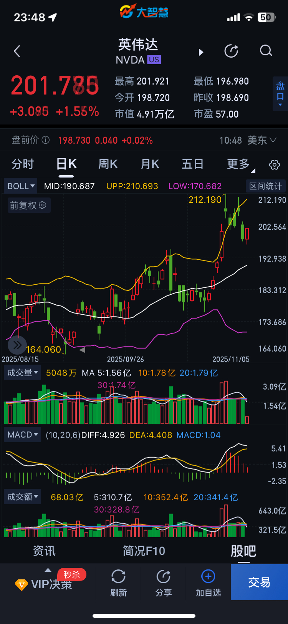This screenshot has width=288, height=624.
Task: Tap the 5048万 volume value
Action: pos(61,373)
